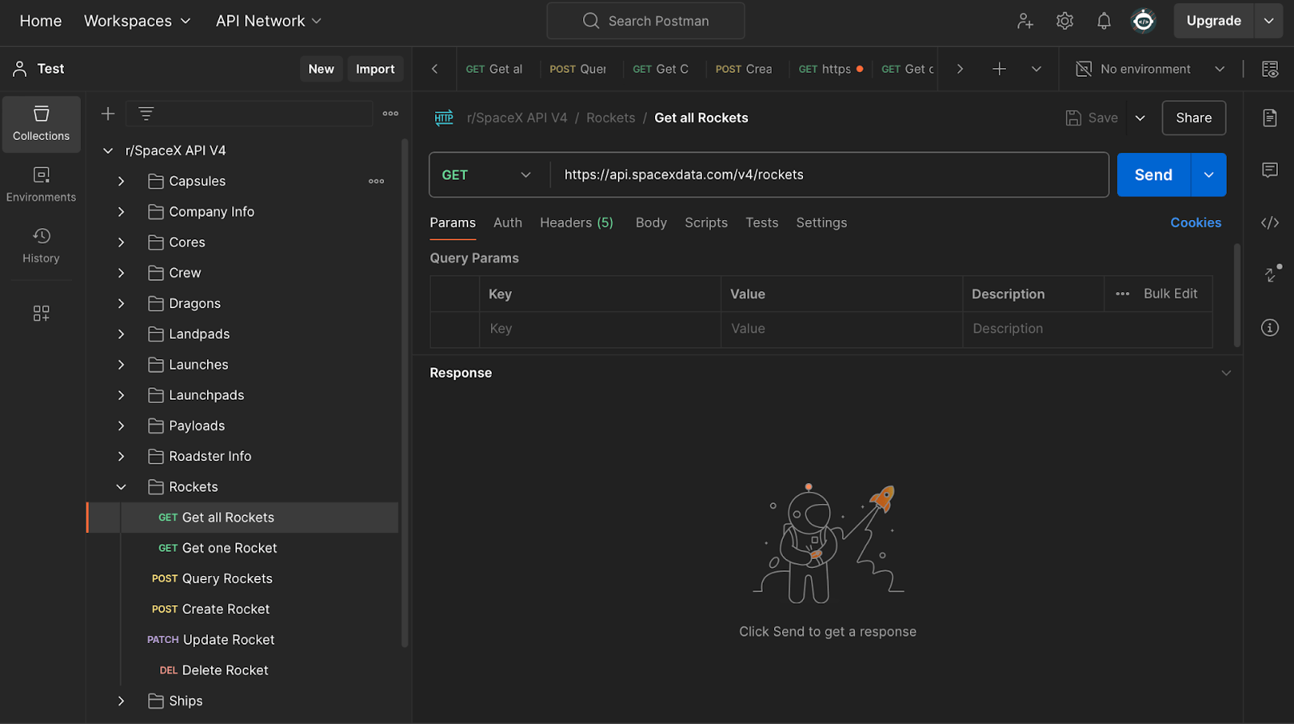
Task: Switch to the Body tab
Action: [651, 222]
